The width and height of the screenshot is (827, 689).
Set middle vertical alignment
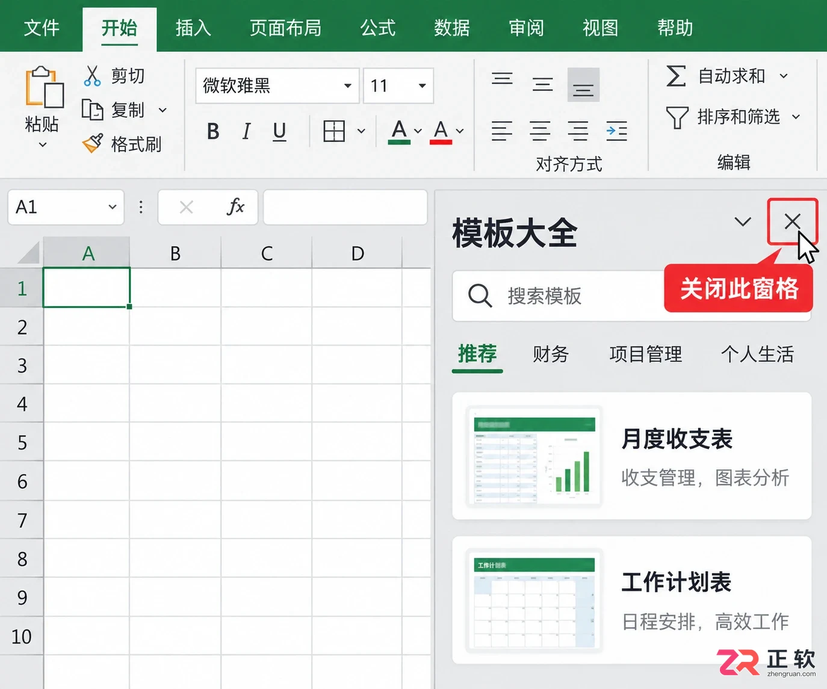pyautogui.click(x=542, y=84)
